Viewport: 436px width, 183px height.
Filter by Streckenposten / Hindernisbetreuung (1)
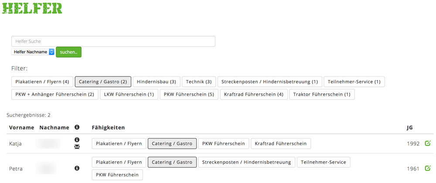tap(269, 82)
